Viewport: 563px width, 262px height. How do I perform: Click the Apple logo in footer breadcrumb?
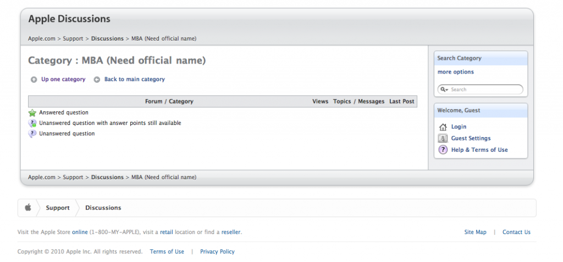(28, 208)
